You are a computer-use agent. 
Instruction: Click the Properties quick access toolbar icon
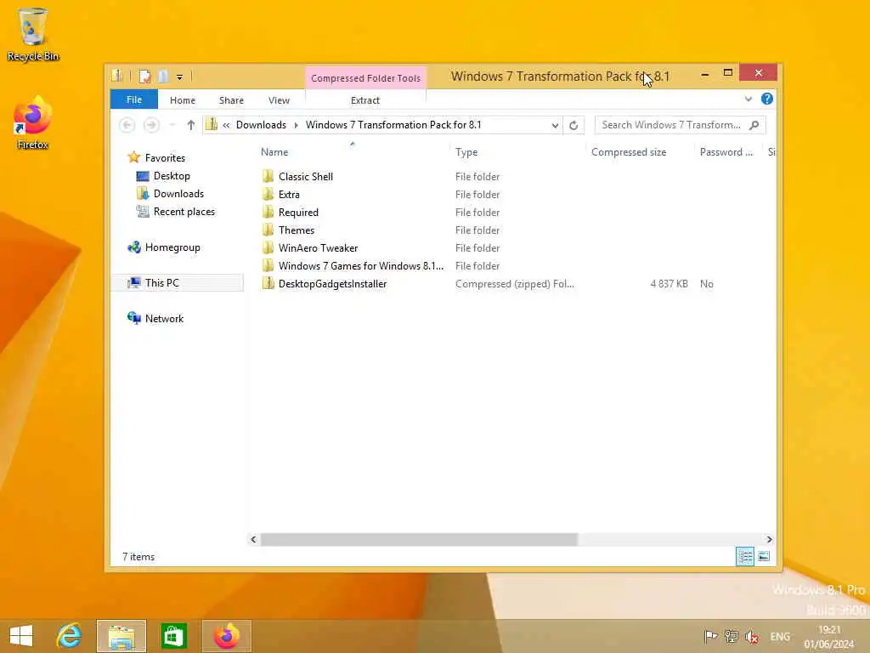pyautogui.click(x=144, y=76)
